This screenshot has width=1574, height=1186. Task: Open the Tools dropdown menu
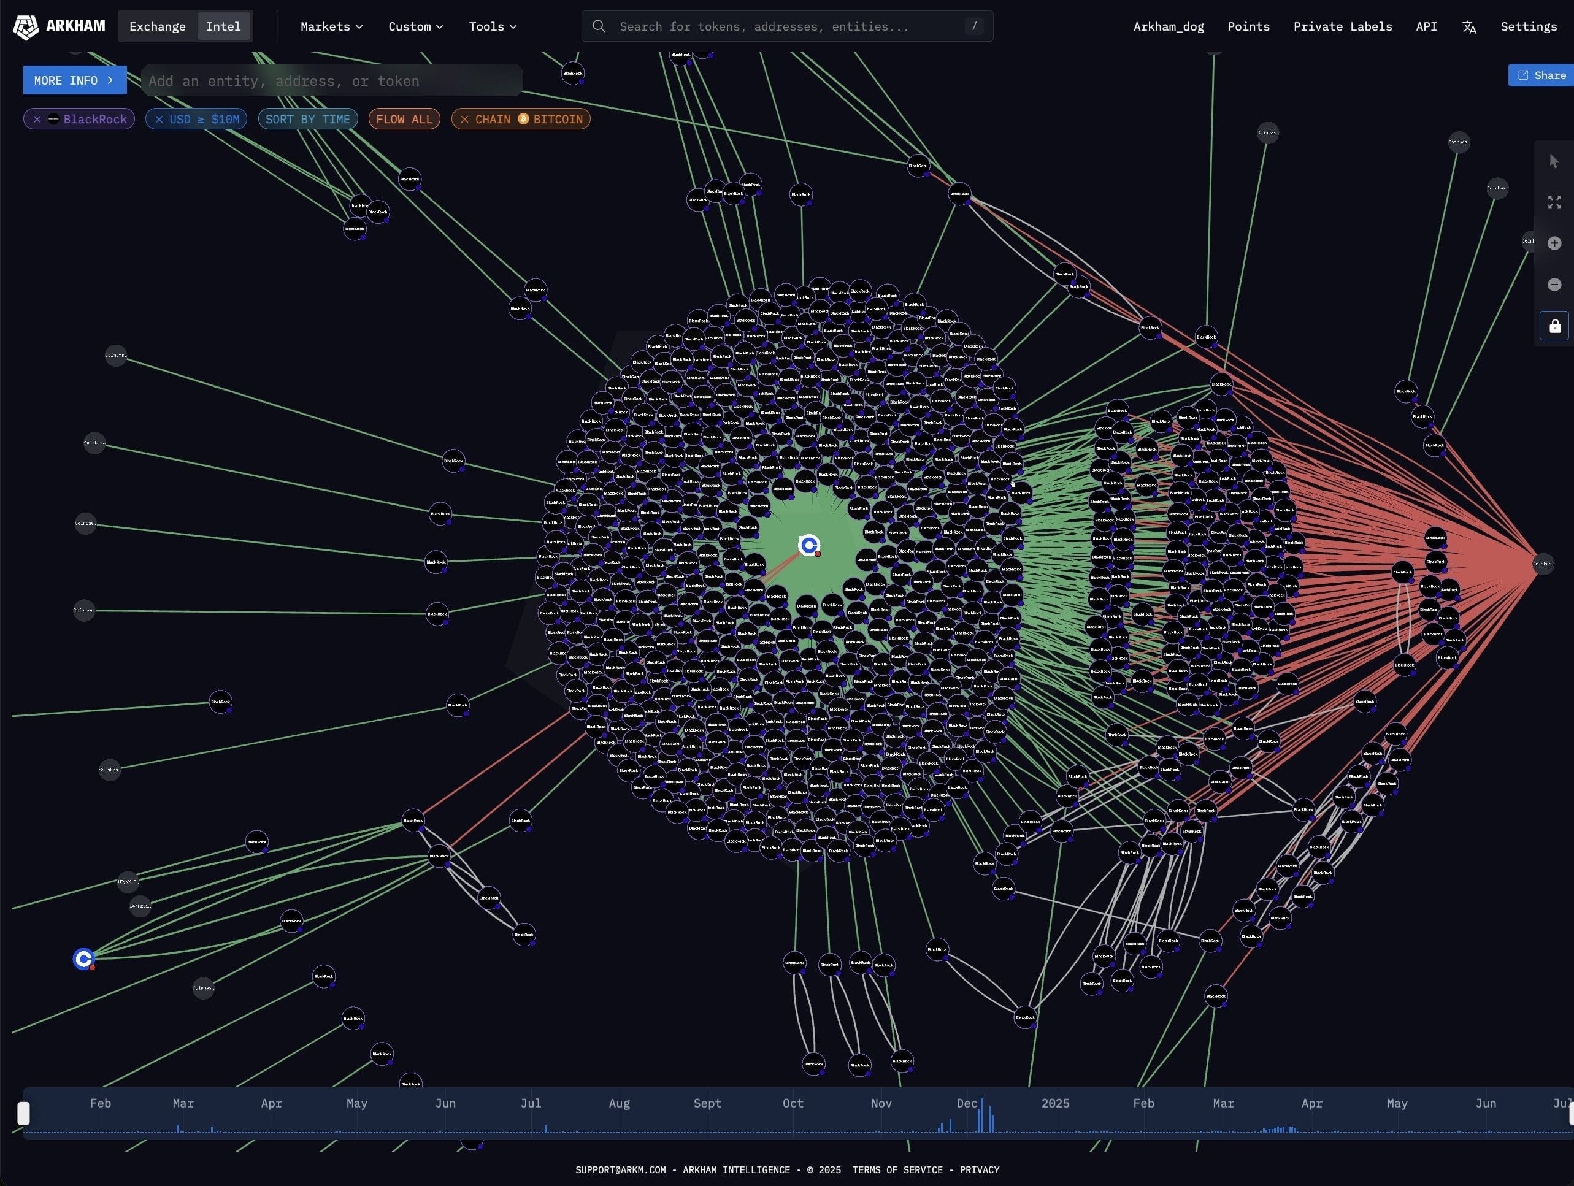point(493,26)
